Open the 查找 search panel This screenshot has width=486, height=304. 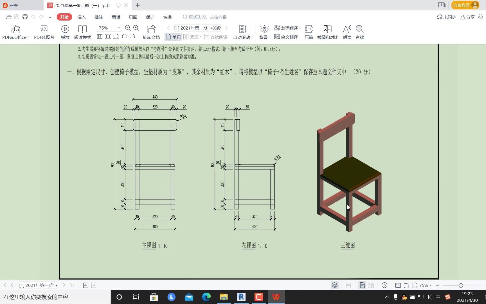pos(359,32)
